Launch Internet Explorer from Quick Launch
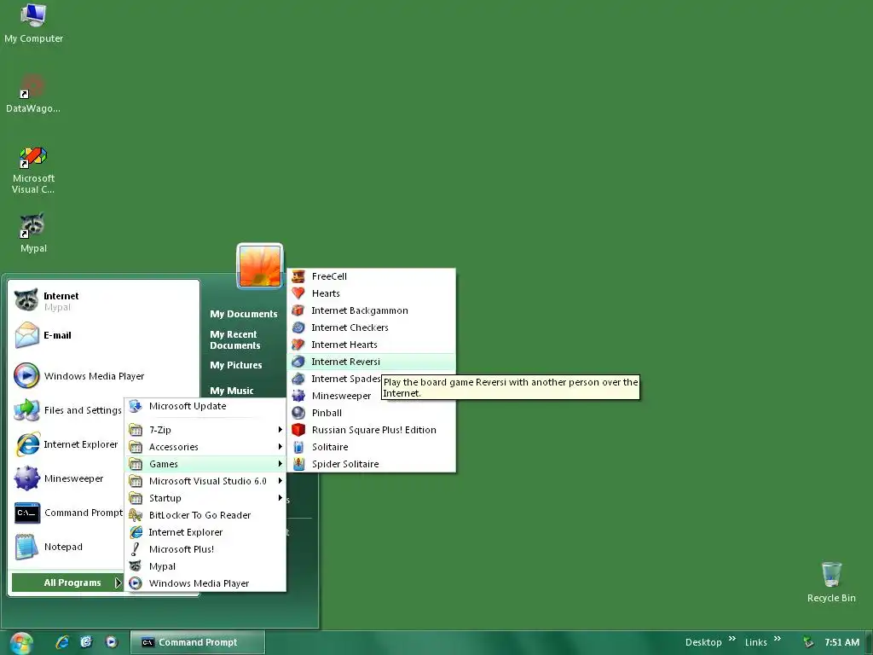This screenshot has width=873, height=655. [62, 642]
